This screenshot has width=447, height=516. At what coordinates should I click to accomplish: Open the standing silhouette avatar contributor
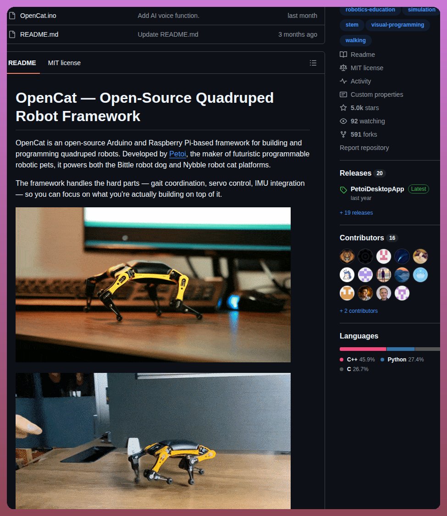click(x=384, y=275)
